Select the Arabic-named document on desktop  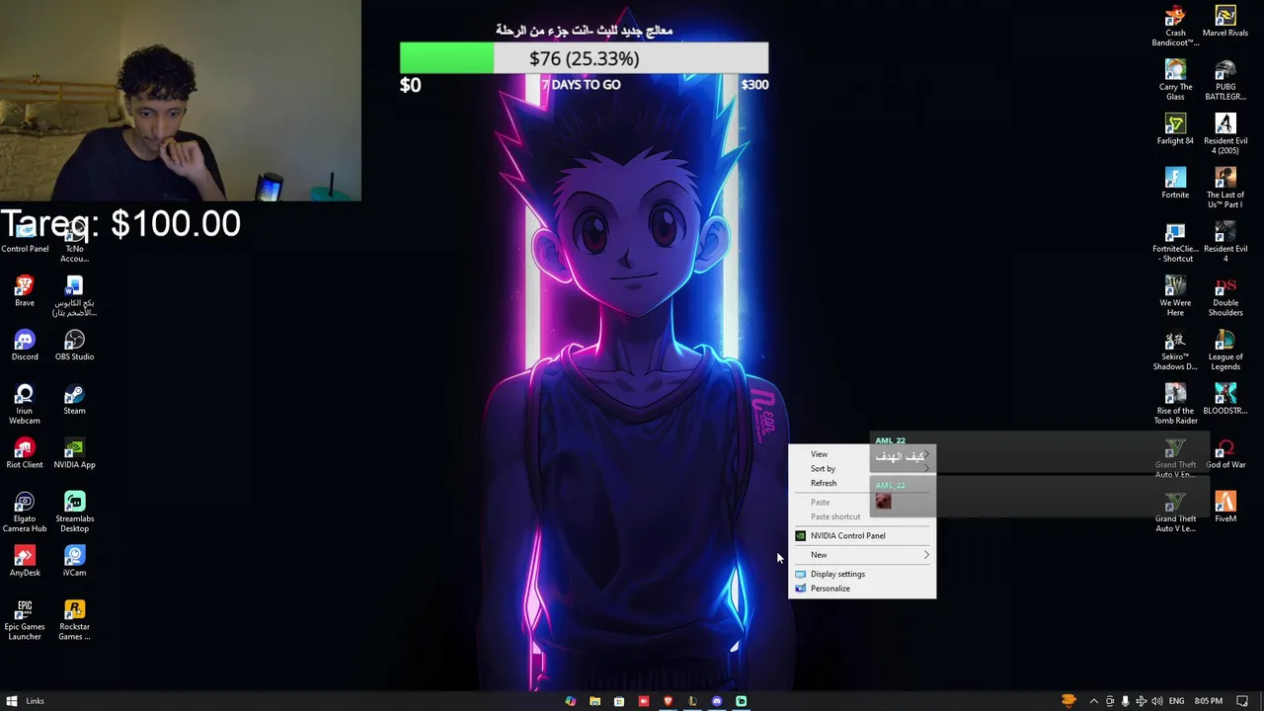pyautogui.click(x=74, y=296)
